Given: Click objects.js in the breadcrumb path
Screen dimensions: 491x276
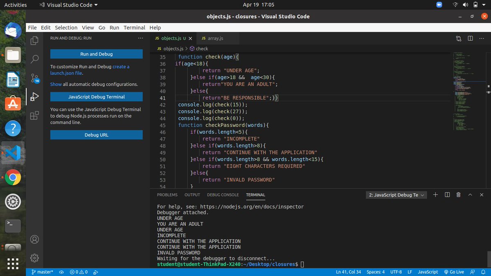Looking at the screenshot, I should coord(170,49).
